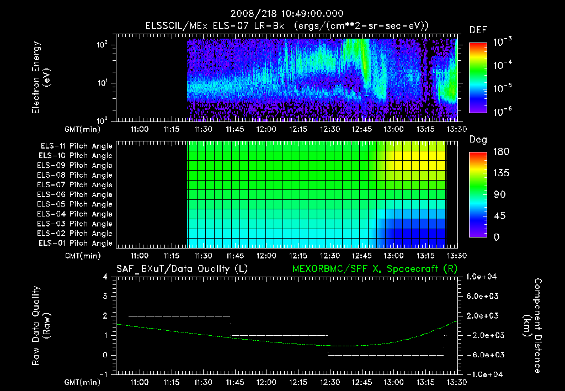Click GMT(min) label under the bottom panel
Screen dimensions: 565x391
click(83, 382)
